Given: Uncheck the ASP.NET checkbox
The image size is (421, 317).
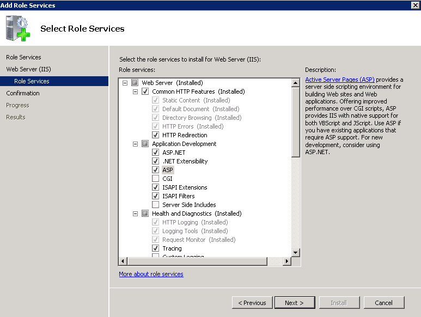Looking at the screenshot, I should coord(156,153).
